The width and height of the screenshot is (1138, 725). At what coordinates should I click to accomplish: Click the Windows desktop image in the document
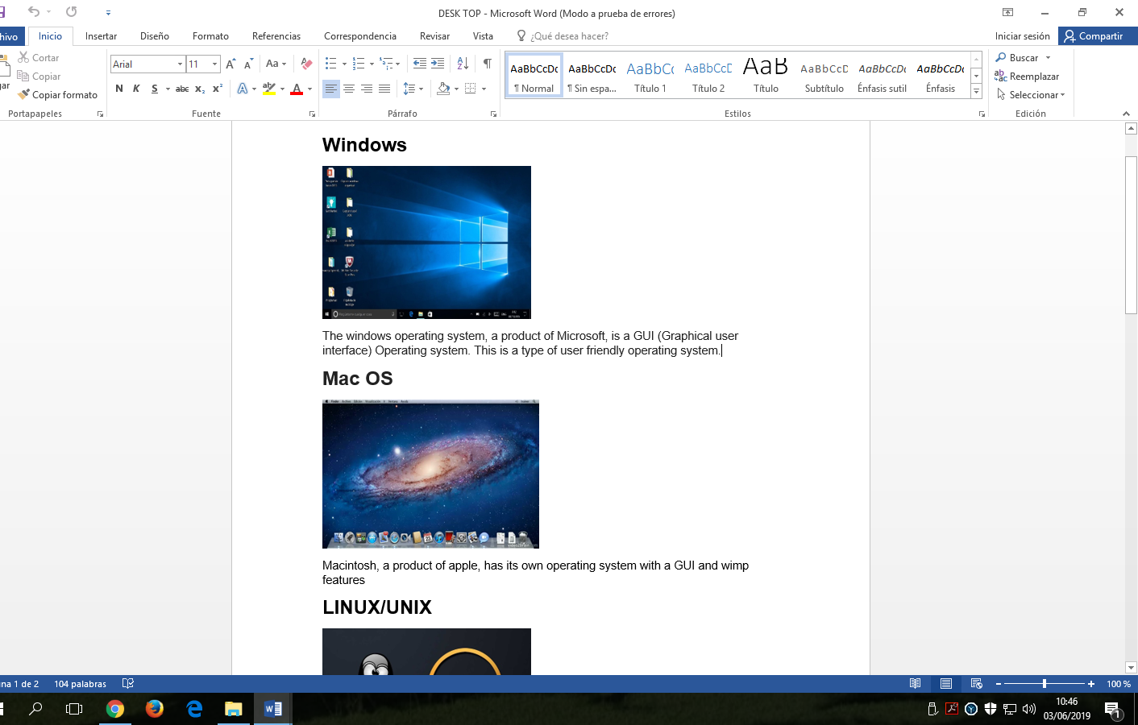426,242
